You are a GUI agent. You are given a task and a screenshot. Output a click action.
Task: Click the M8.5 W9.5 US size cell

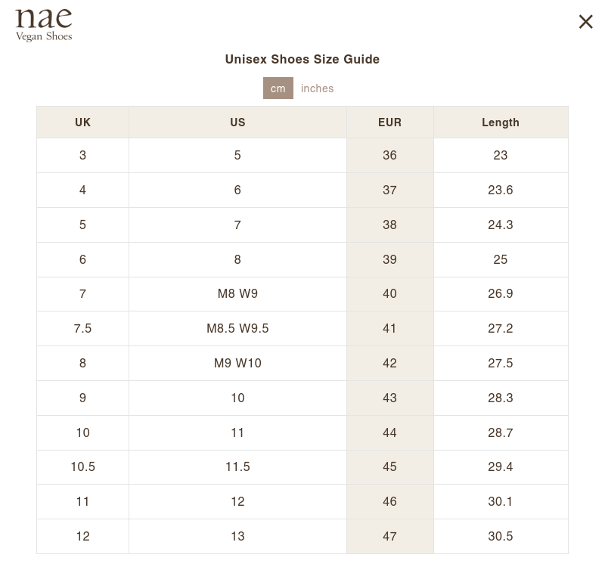pyautogui.click(x=237, y=329)
